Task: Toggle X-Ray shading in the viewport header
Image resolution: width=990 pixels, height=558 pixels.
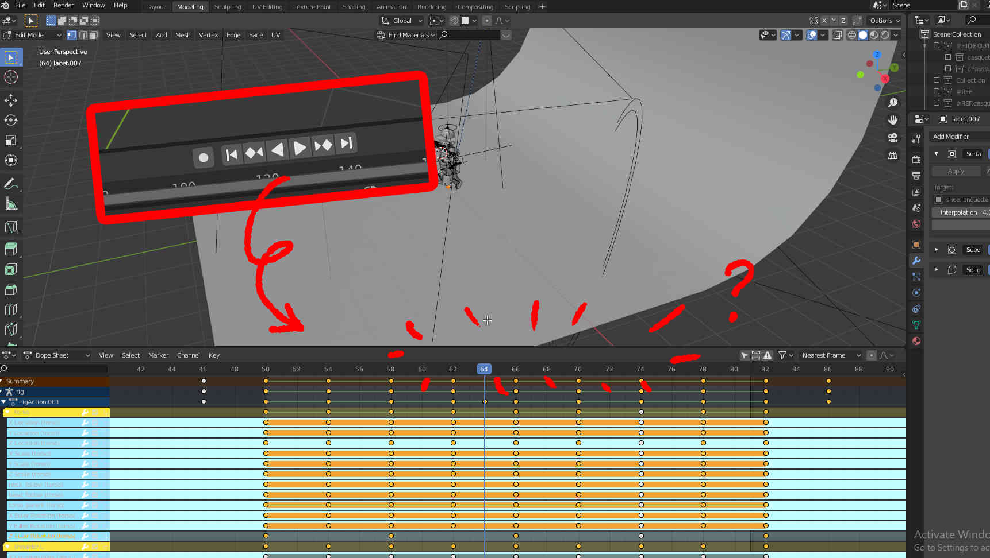Action: [x=837, y=35]
